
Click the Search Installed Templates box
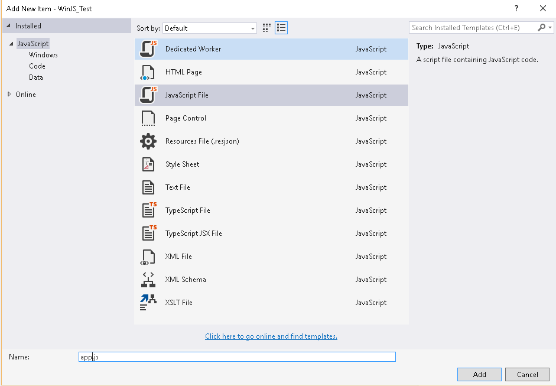point(474,28)
